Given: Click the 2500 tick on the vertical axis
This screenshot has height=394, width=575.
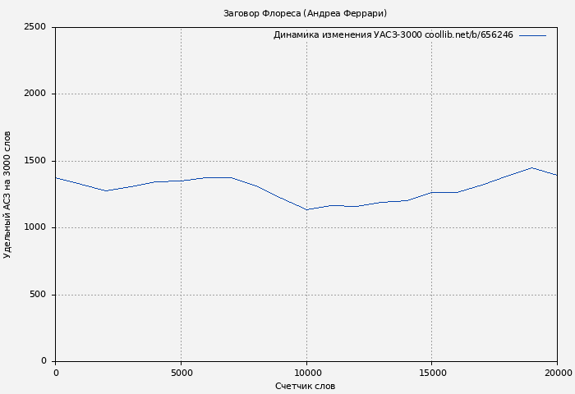Looking at the screenshot, I should tap(35, 27).
